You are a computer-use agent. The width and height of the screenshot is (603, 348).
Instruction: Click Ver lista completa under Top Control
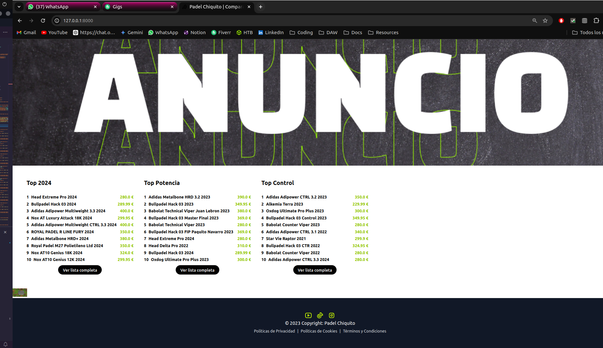click(x=315, y=270)
